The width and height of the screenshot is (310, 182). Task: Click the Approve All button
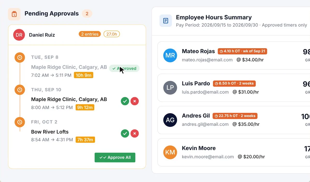click(x=115, y=158)
